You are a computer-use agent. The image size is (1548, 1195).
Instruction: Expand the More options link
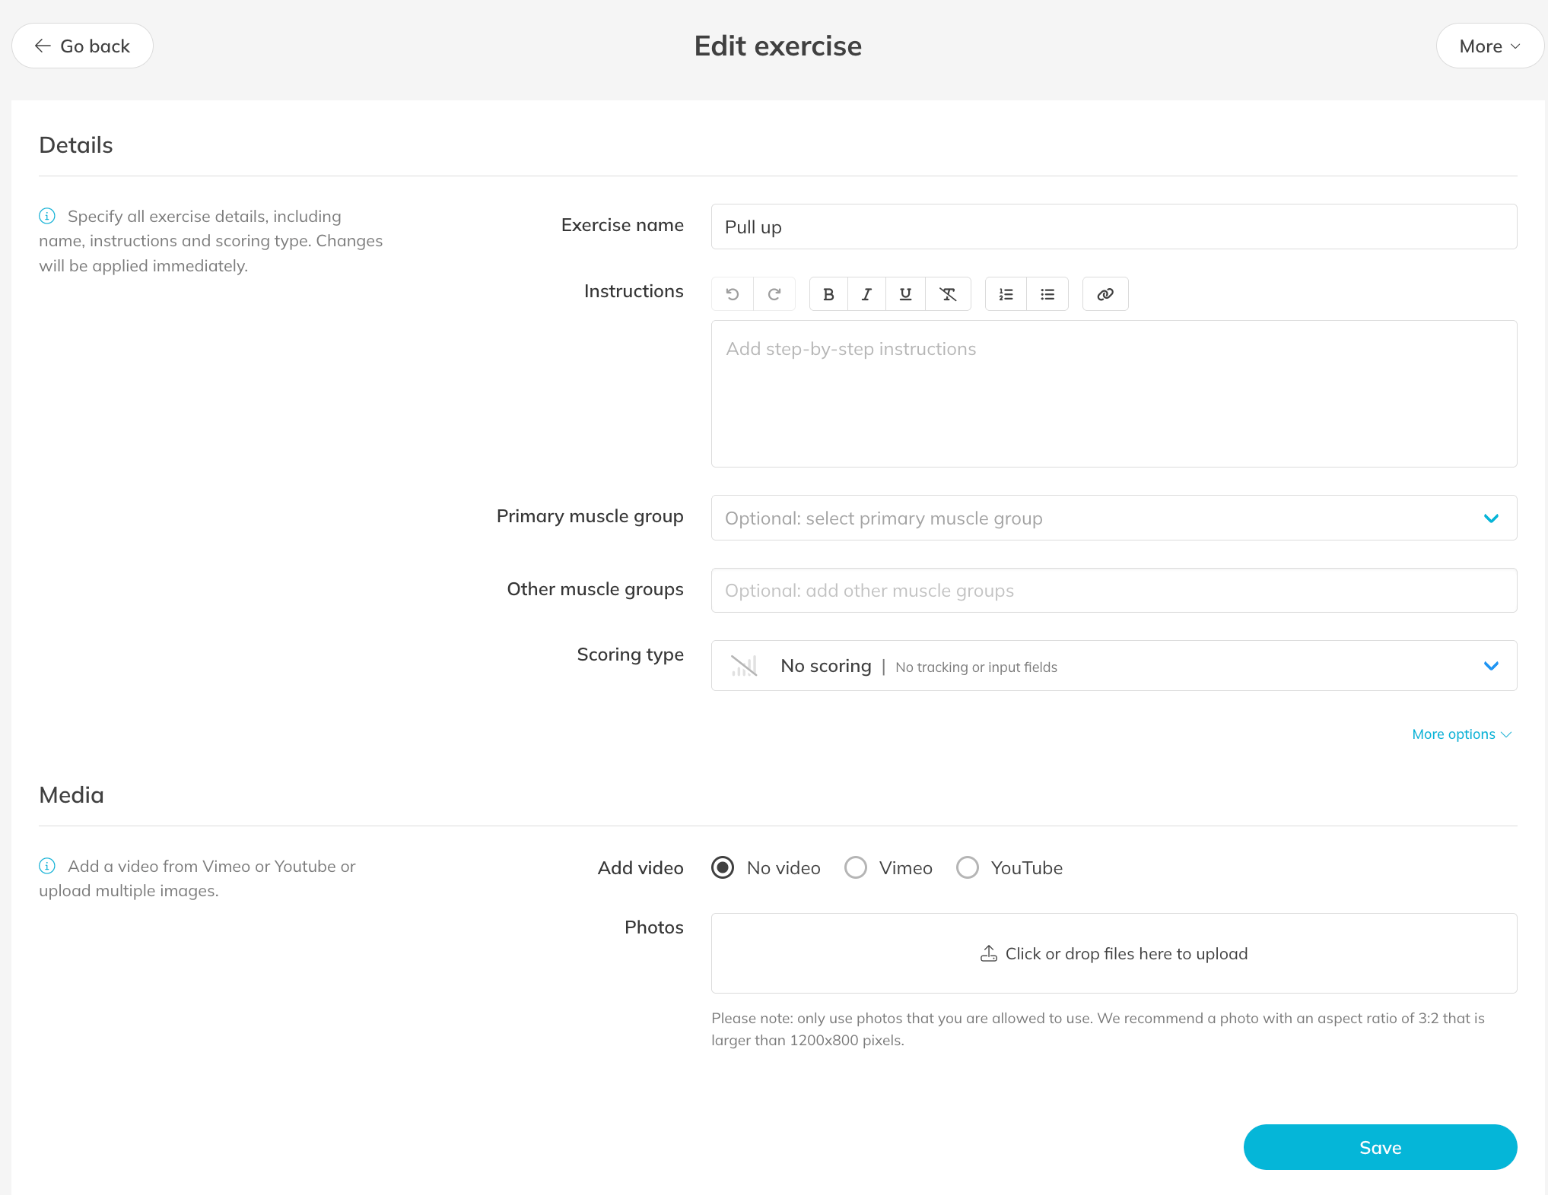[1461, 734]
